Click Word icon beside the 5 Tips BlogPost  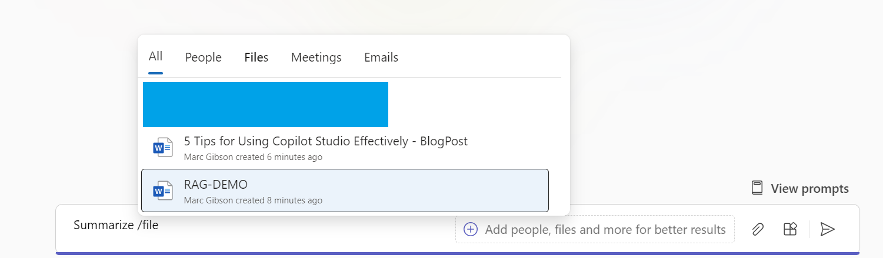tap(162, 148)
